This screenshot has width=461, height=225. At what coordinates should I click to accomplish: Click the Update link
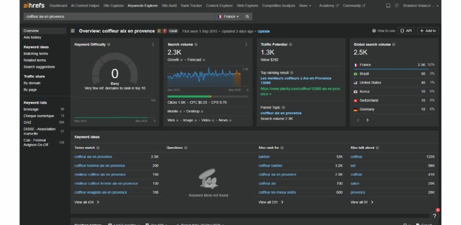[264, 31]
